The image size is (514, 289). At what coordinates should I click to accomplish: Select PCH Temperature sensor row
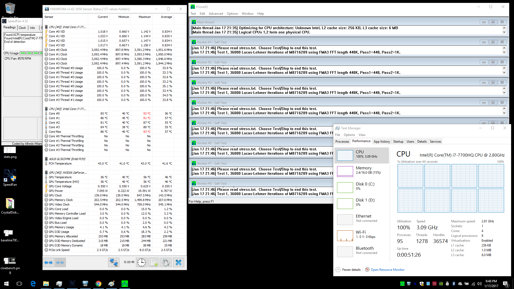(115, 163)
